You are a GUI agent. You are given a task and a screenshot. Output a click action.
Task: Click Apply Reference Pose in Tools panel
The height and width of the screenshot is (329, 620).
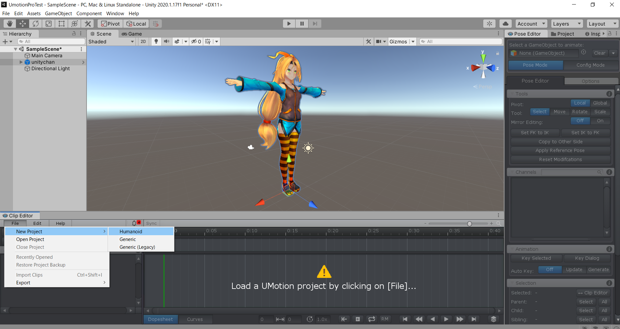tap(560, 150)
